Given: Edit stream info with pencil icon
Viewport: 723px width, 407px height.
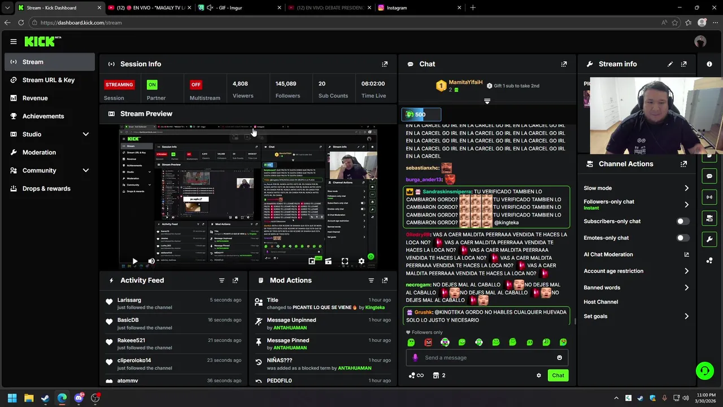Looking at the screenshot, I should coord(670,64).
